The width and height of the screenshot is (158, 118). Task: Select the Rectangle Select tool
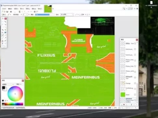[3, 22]
